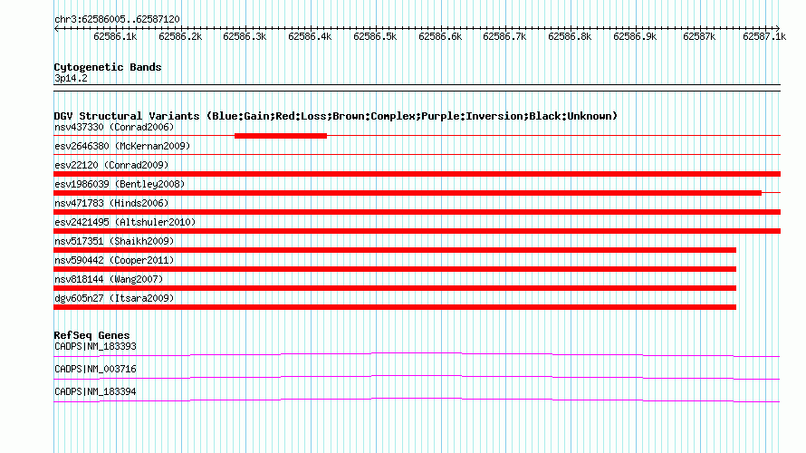Open nsv517351 (Shaikh2009) variant label
806x453 pixels.
(x=114, y=241)
